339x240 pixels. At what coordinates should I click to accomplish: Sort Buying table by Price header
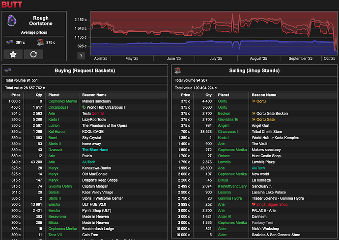point(16,95)
